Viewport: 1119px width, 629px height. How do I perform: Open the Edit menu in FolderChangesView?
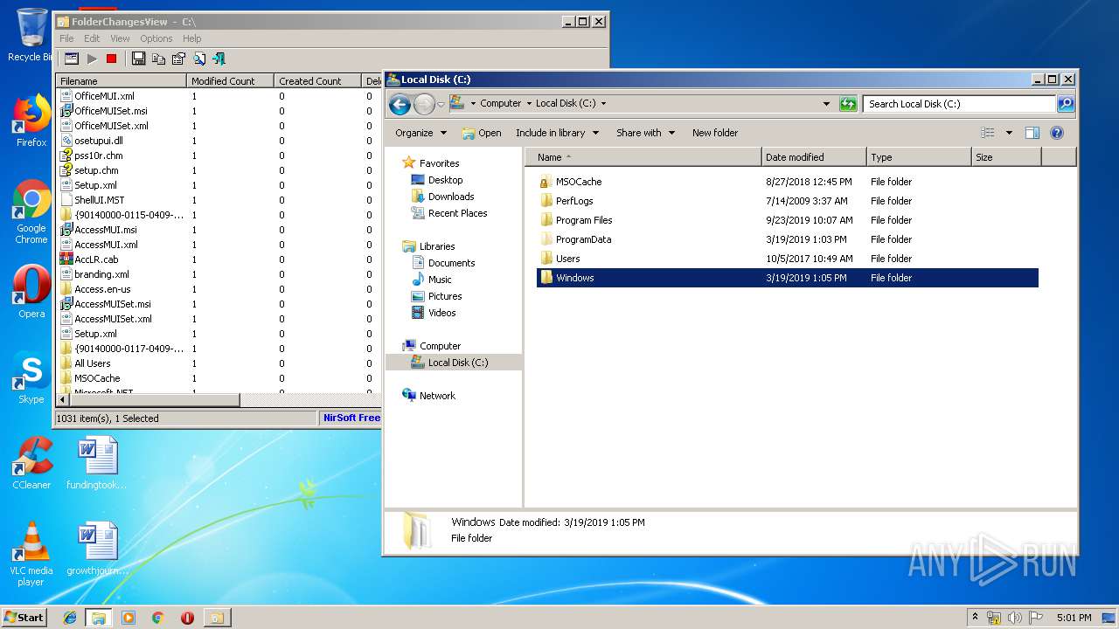[92, 38]
